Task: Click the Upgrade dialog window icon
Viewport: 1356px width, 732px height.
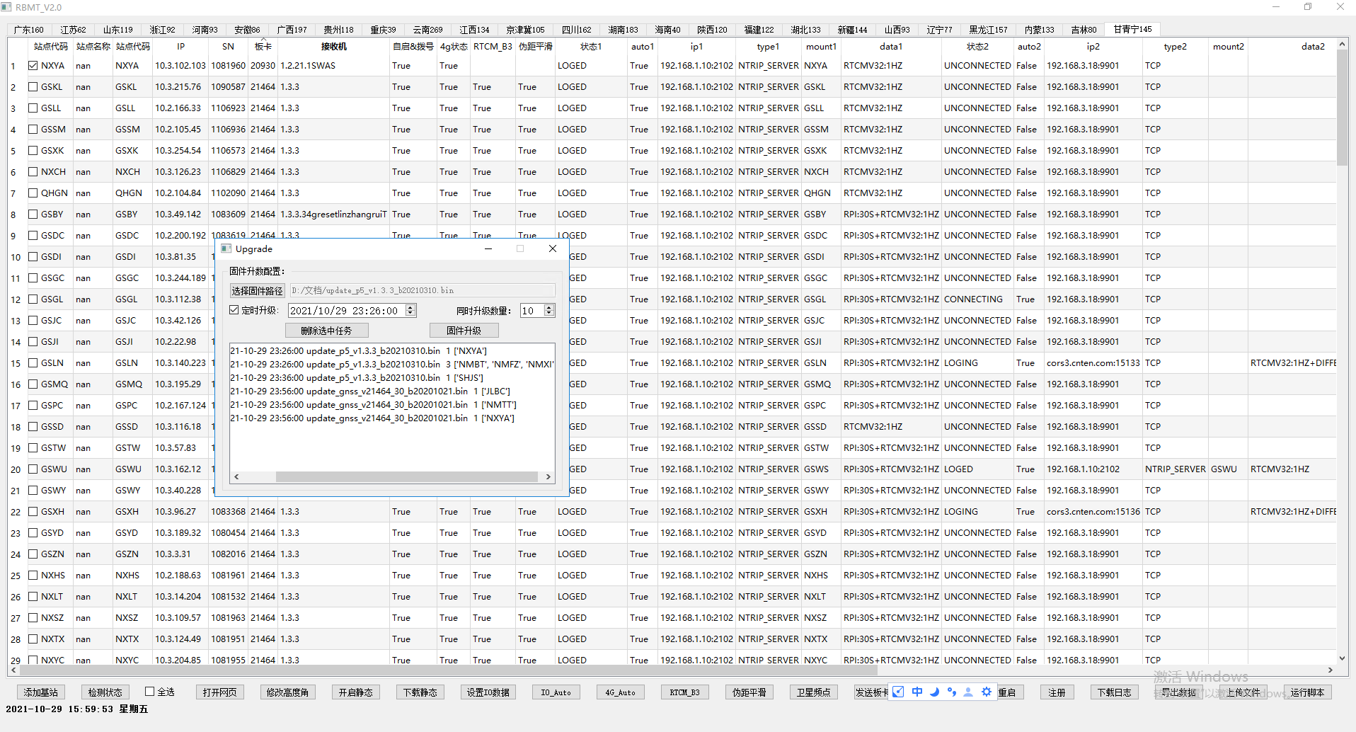Action: (x=226, y=248)
